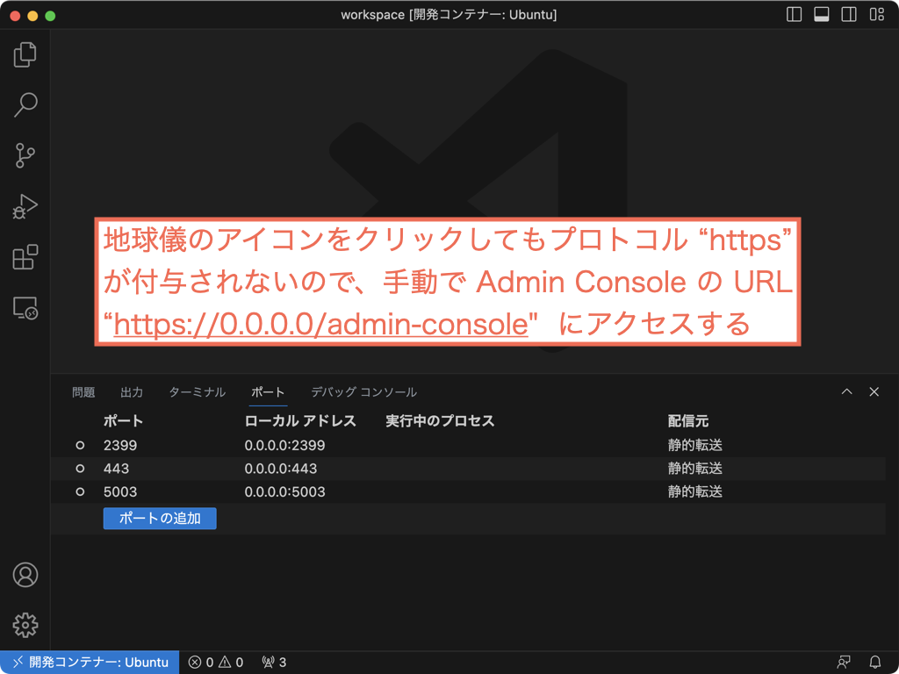Click the ローカル アドレス column header
The height and width of the screenshot is (674, 899).
pos(300,421)
